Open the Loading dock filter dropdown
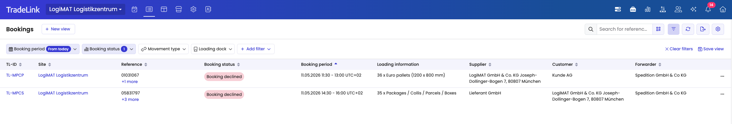 point(213,49)
